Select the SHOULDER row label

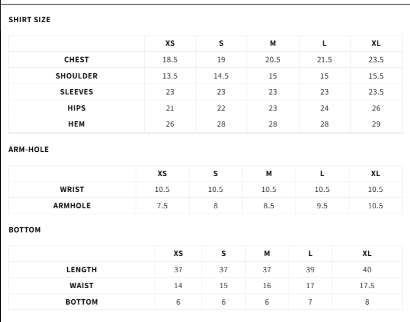coord(76,76)
